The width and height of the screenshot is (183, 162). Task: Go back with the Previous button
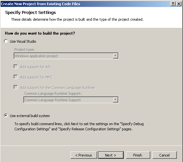coord(84,155)
